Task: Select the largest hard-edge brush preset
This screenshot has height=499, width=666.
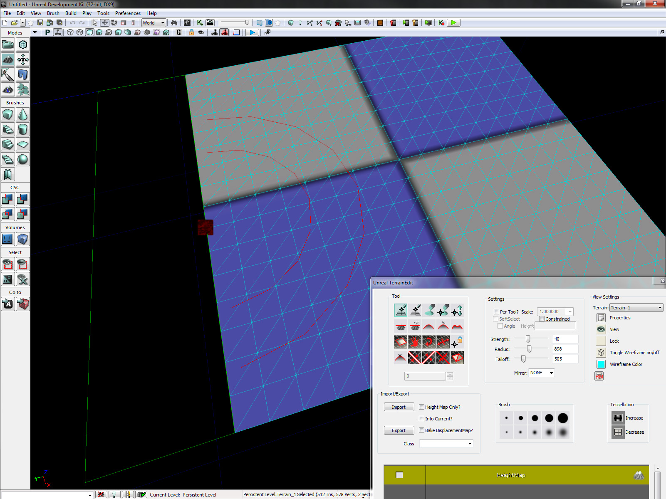Action: click(x=563, y=418)
